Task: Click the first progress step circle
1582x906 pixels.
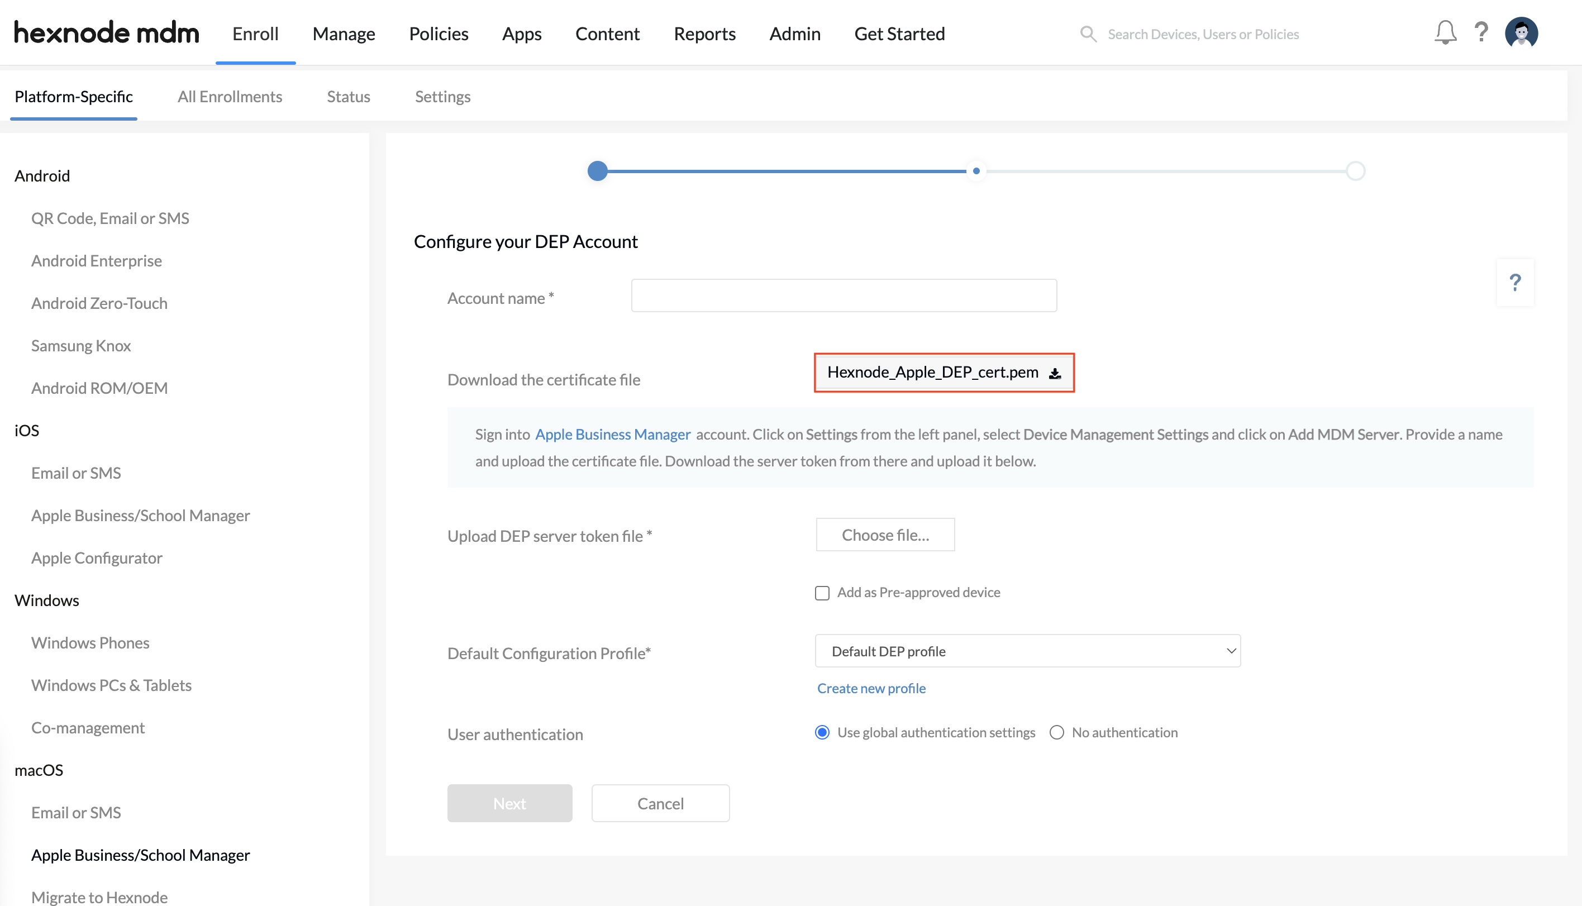Action: (x=597, y=170)
